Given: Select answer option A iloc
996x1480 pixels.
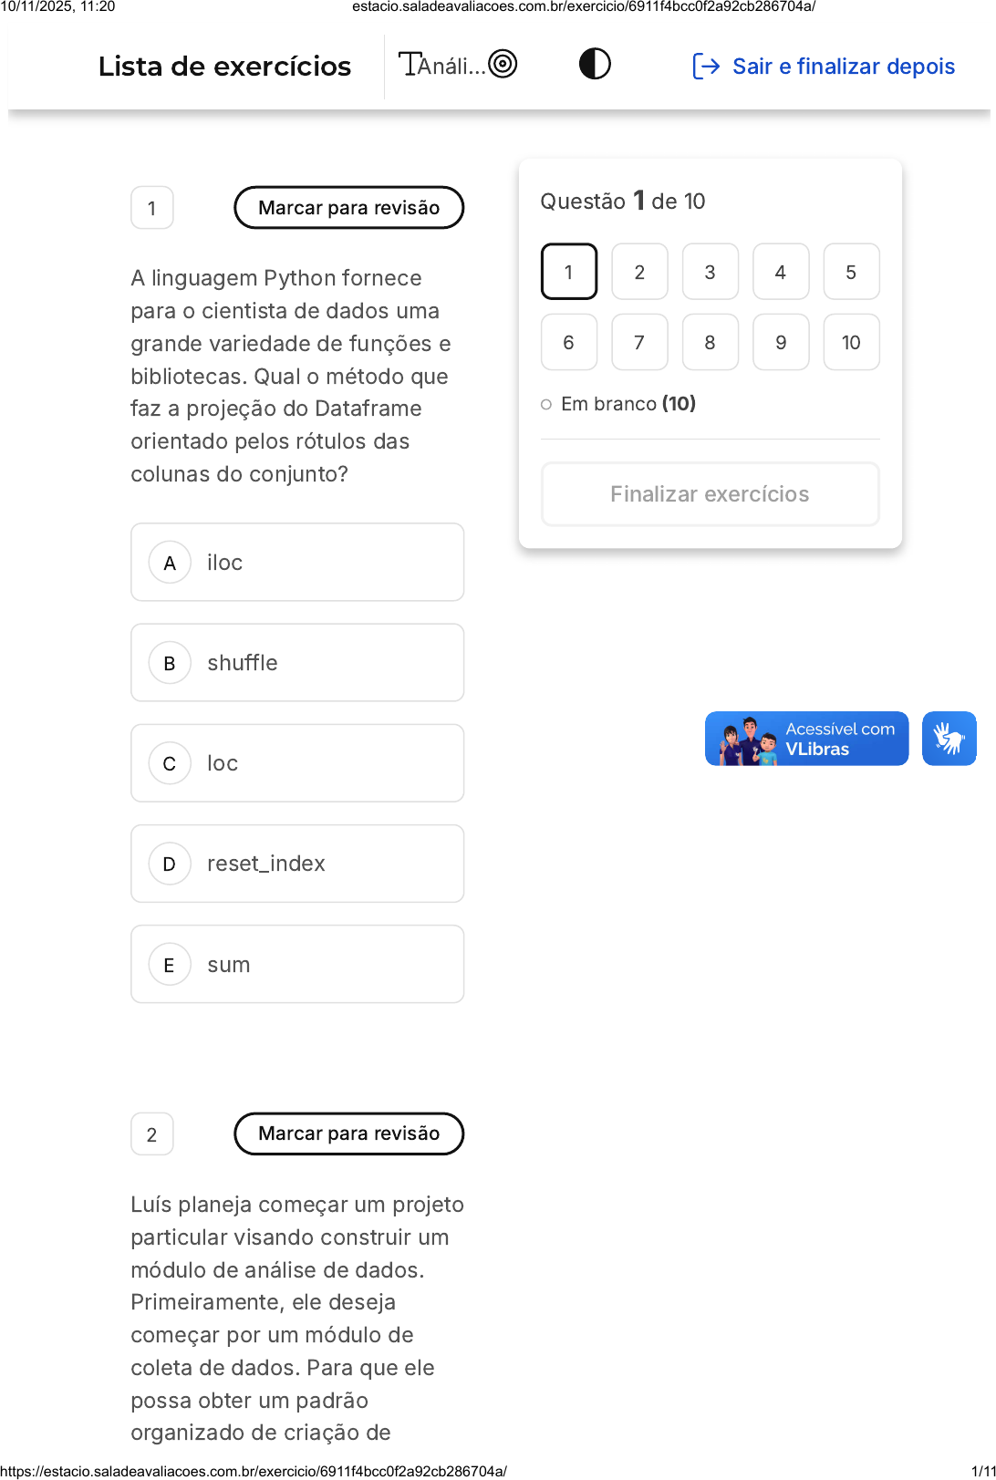Looking at the screenshot, I should tap(297, 563).
